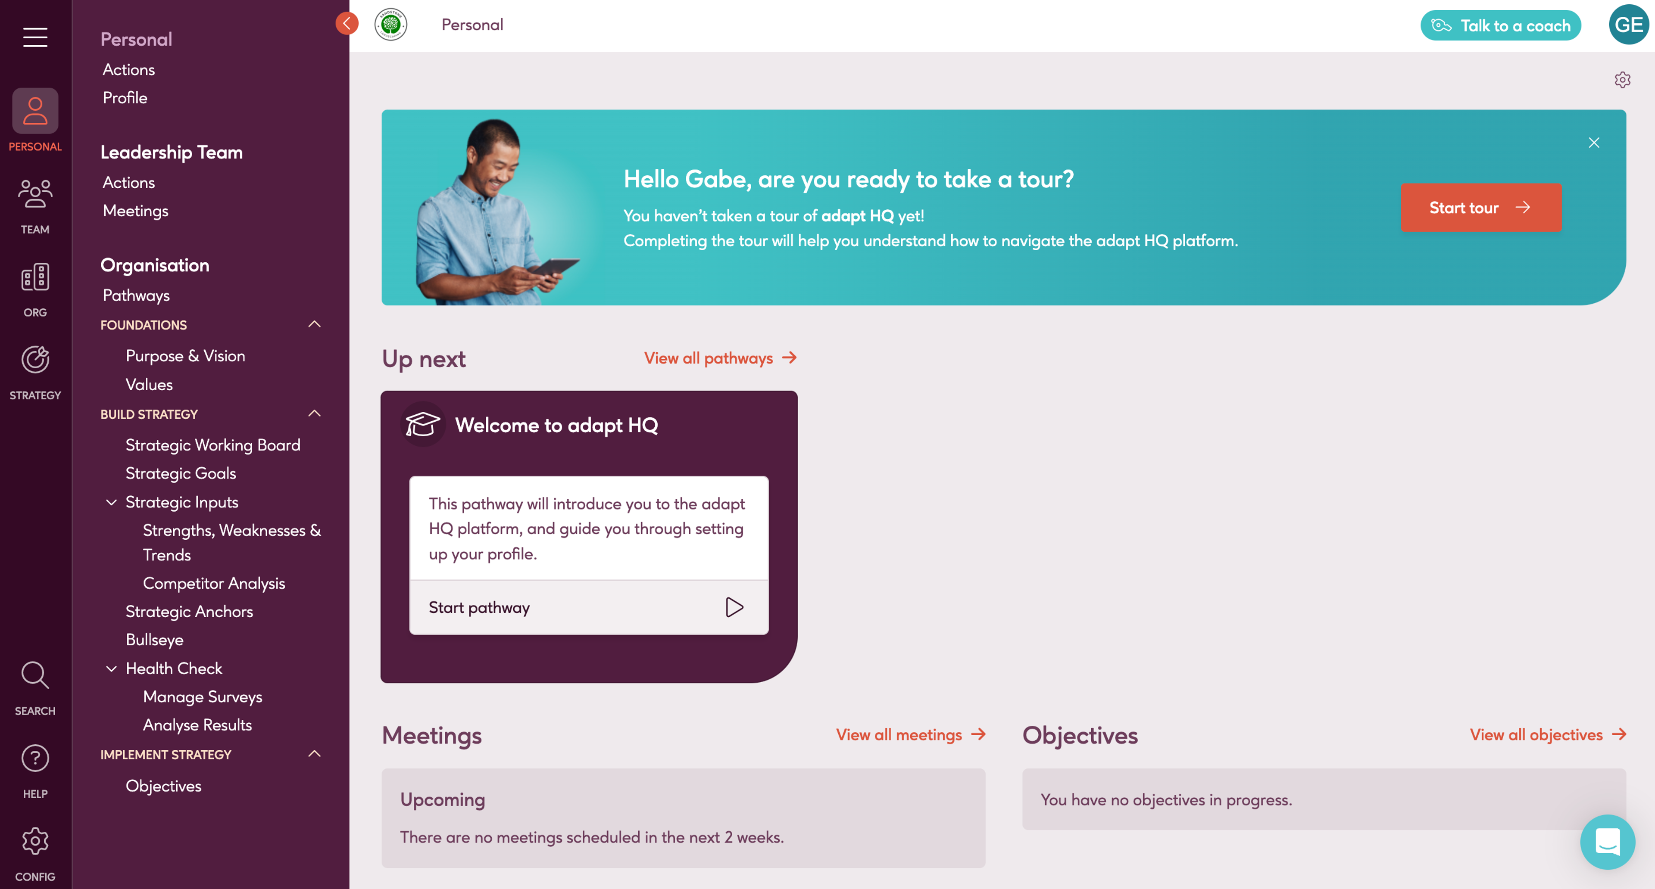Select the Values menu item
The height and width of the screenshot is (889, 1655).
click(150, 384)
